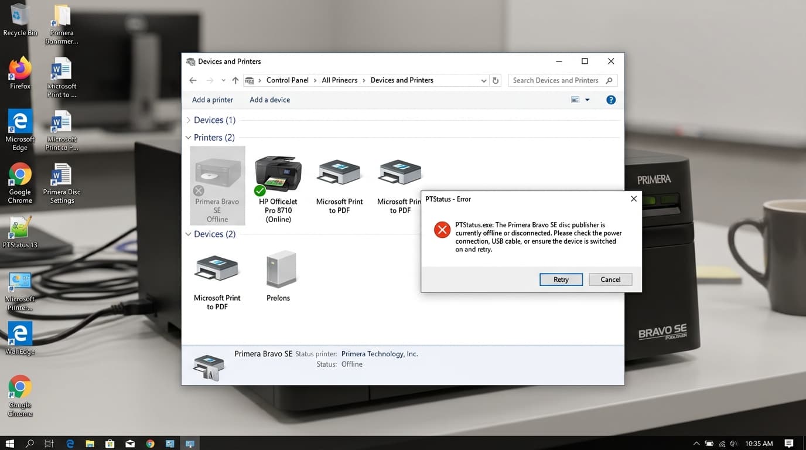Click Add a device
Screen dimensions: 806x450
[270, 100]
